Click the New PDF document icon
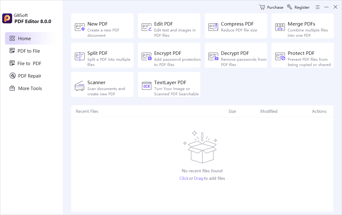 [80, 27]
